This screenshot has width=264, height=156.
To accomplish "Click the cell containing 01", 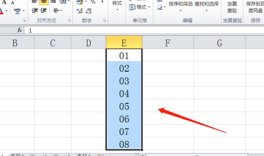I will (x=124, y=55).
